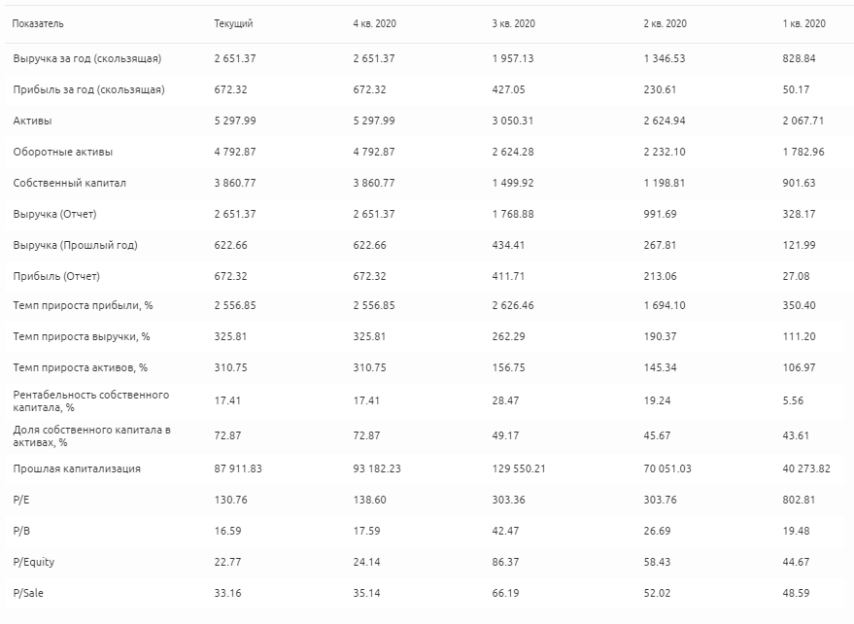The image size is (854, 624).
Task: Click the '2 кв. 2020' column header
Action: pyautogui.click(x=665, y=23)
